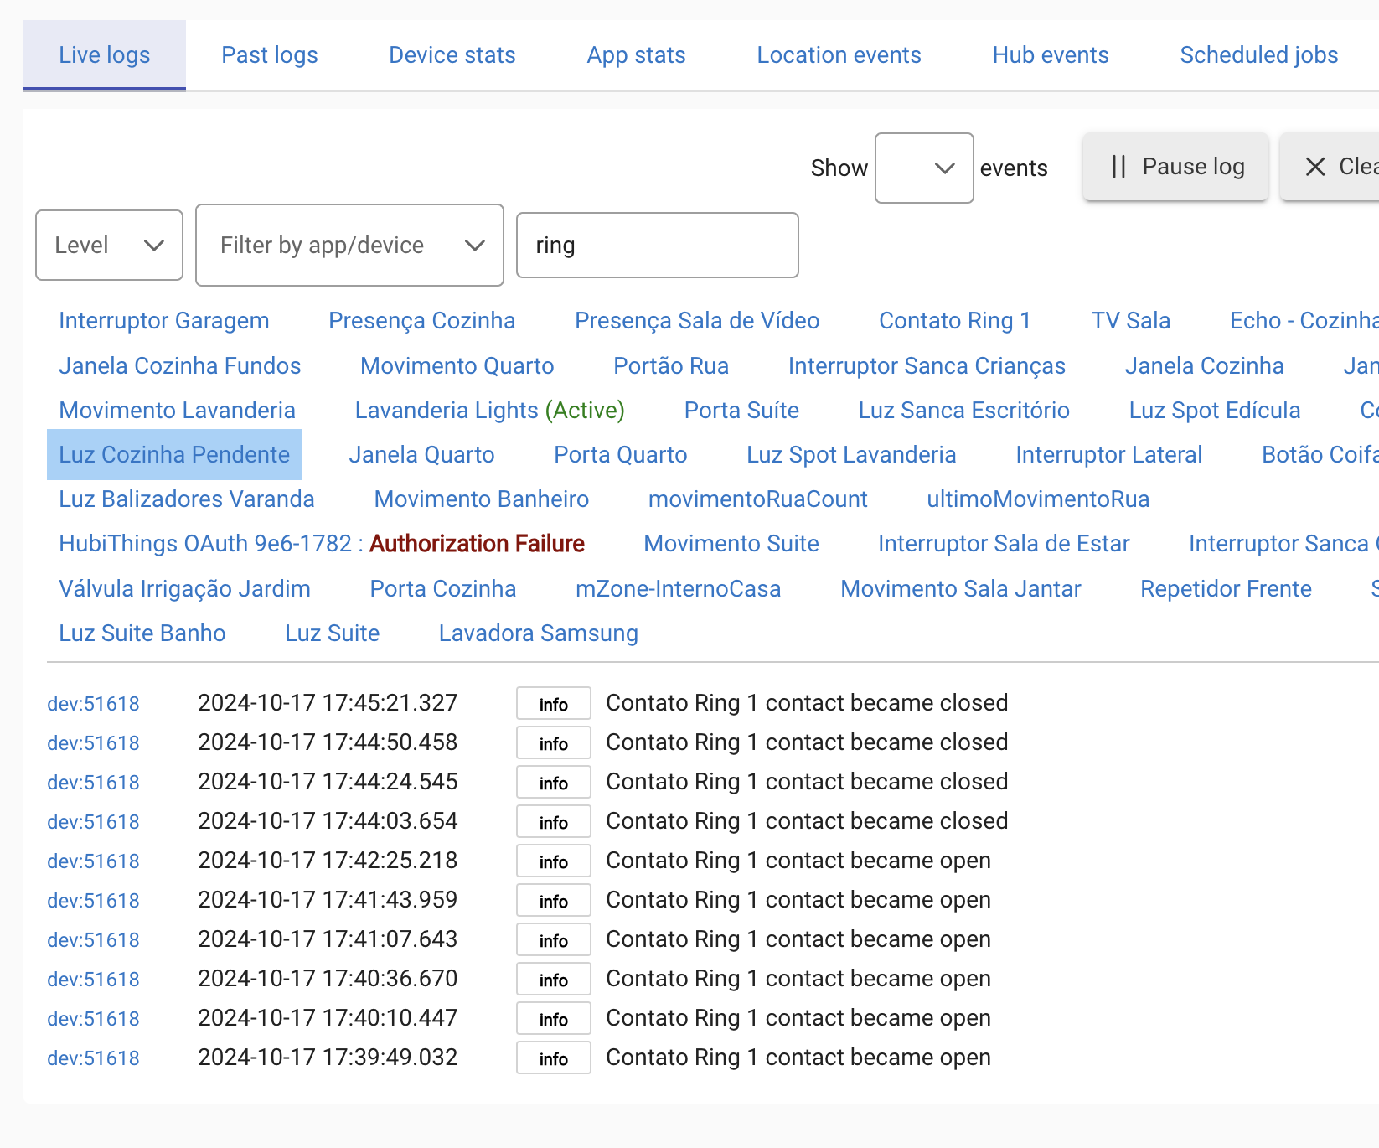Viewport: 1379px width, 1148px height.
Task: Filter logs by Contato Ring 1
Action: [x=955, y=321]
